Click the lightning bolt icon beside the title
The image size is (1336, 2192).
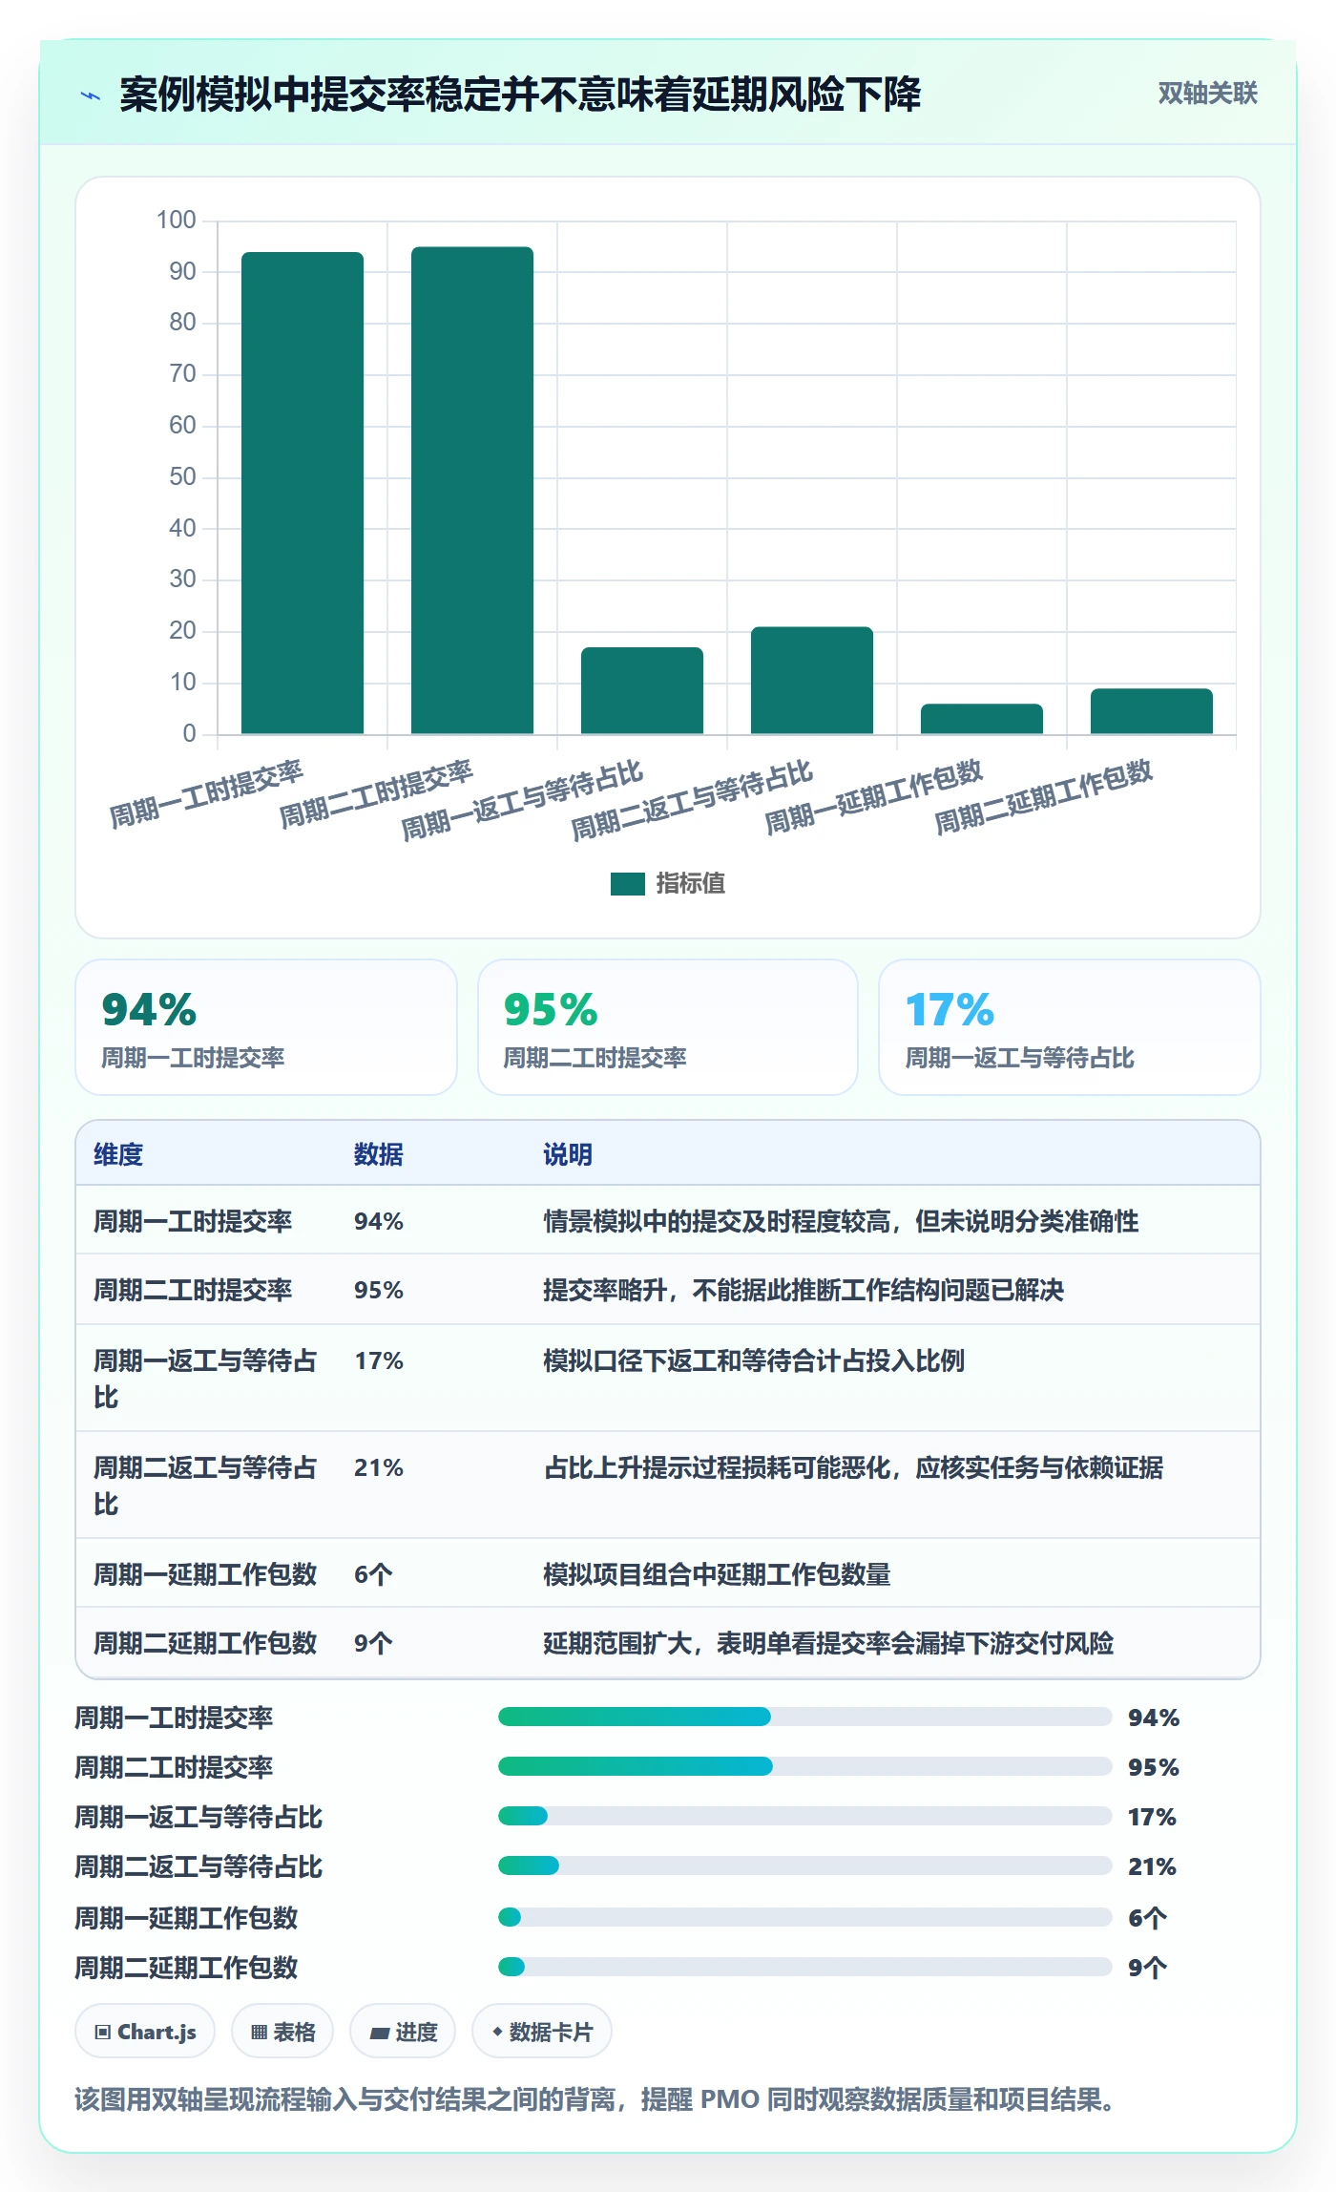click(x=91, y=95)
